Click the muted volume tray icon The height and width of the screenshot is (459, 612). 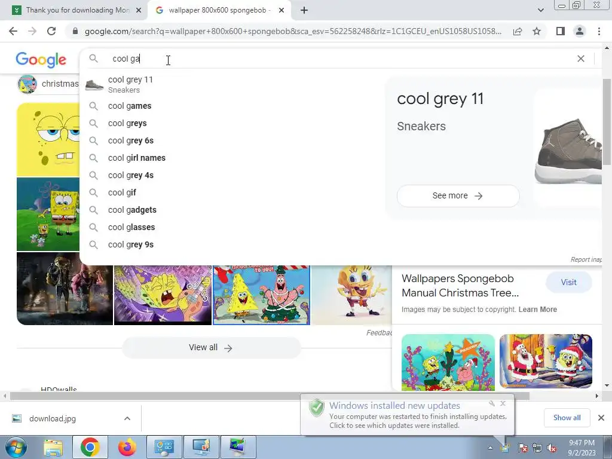point(552,448)
